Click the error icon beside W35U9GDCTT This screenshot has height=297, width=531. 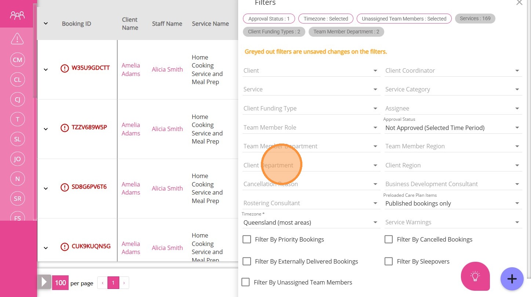65,68
